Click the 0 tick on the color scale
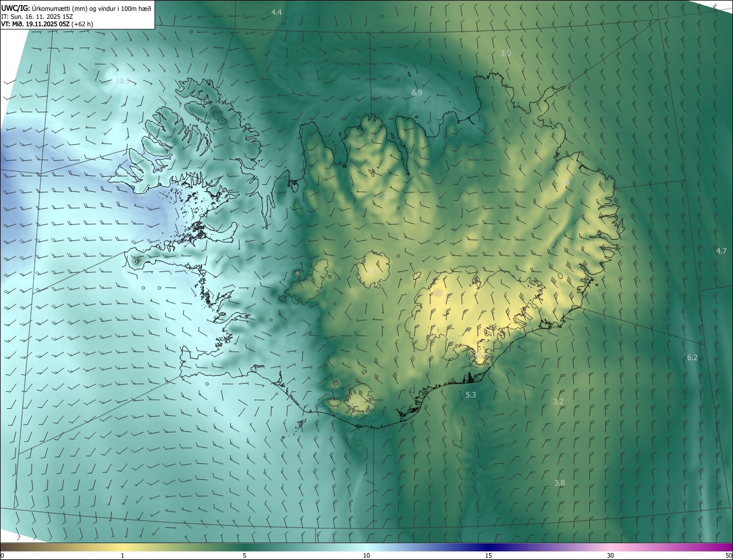The width and height of the screenshot is (733, 560). pos(2,555)
